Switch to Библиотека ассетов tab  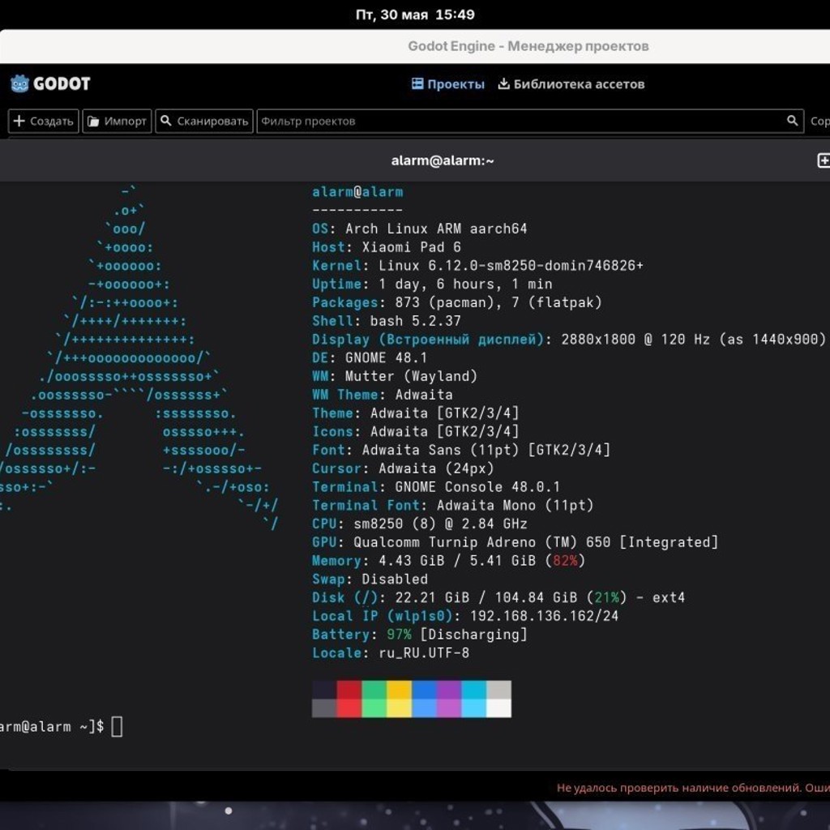coord(571,84)
